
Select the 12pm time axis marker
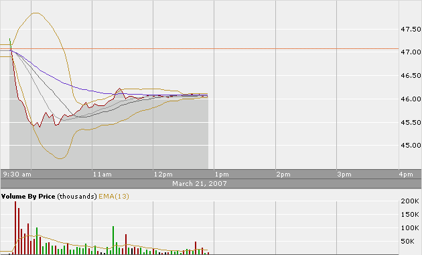click(x=163, y=174)
